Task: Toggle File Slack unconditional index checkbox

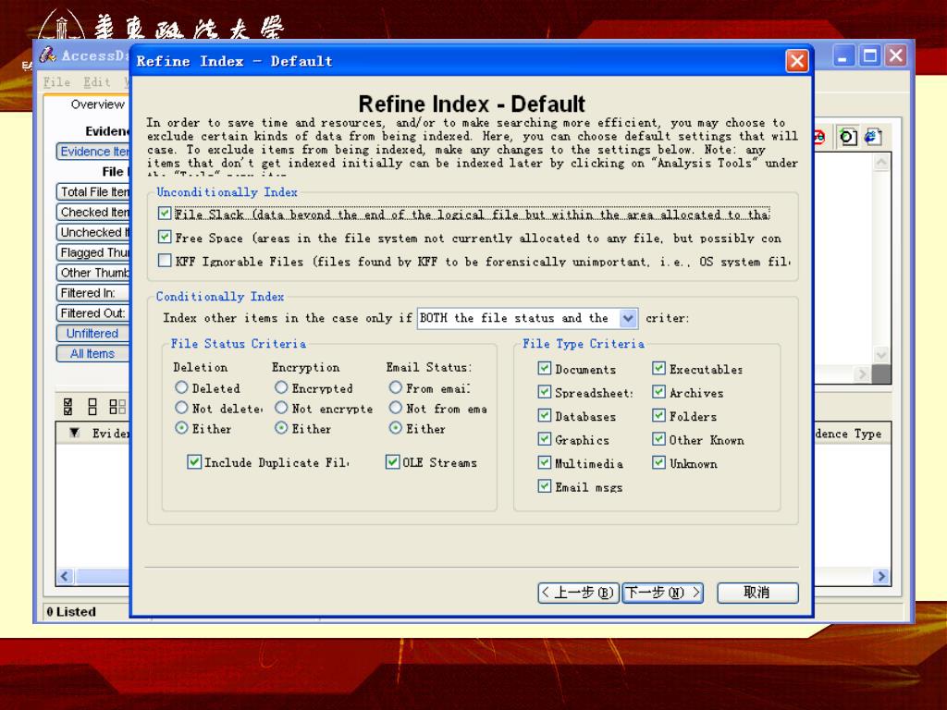Action: pyautogui.click(x=165, y=214)
